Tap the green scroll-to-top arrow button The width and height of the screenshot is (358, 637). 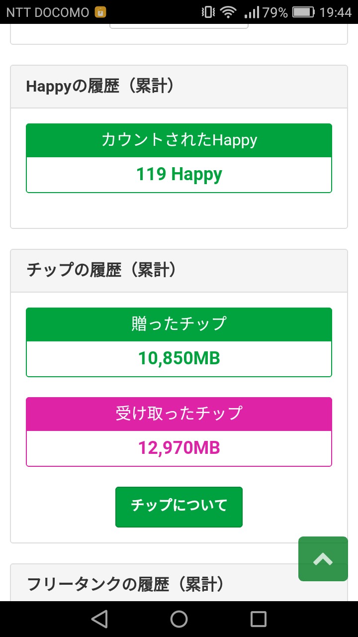(323, 559)
